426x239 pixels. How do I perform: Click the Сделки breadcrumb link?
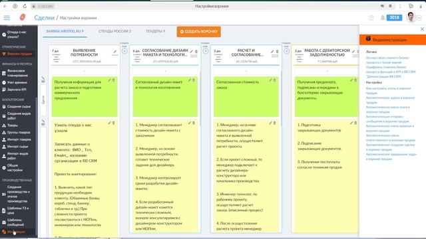[45, 18]
